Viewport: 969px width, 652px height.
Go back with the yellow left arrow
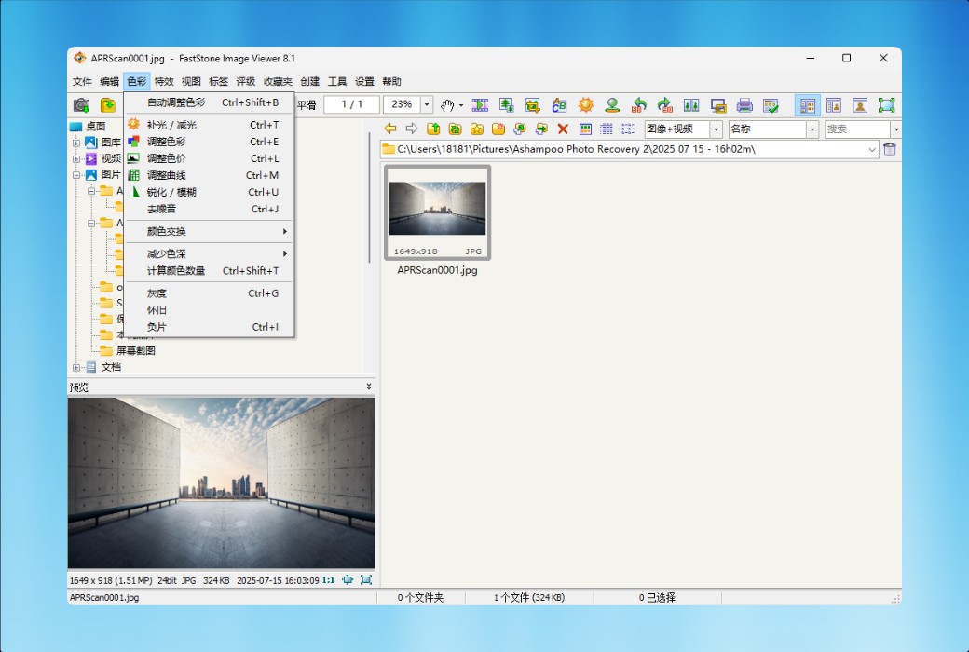(390, 129)
